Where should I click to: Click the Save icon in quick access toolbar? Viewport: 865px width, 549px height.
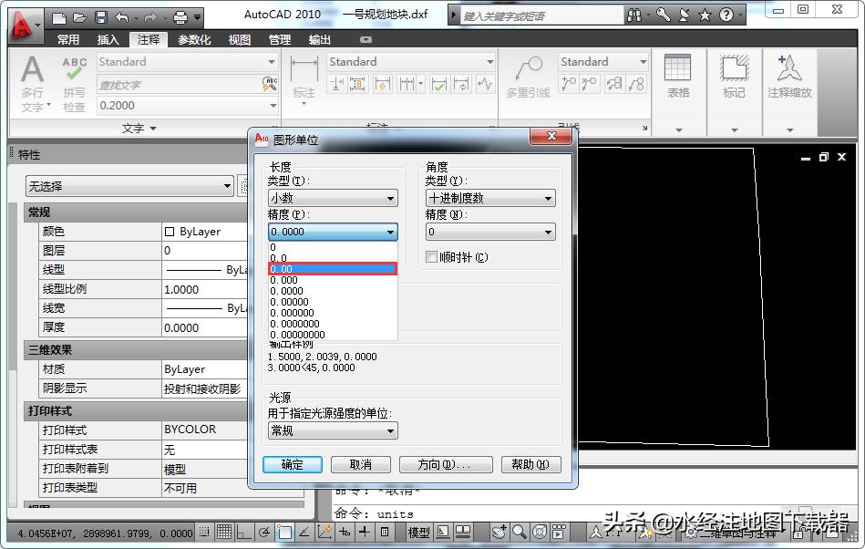100,17
